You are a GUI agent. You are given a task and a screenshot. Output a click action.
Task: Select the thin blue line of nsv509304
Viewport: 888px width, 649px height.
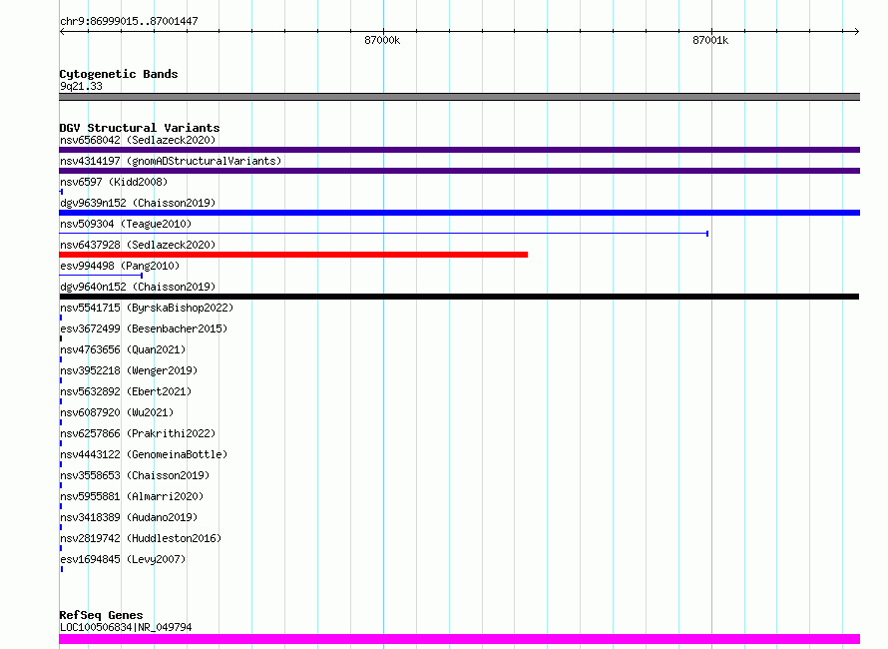pos(383,234)
